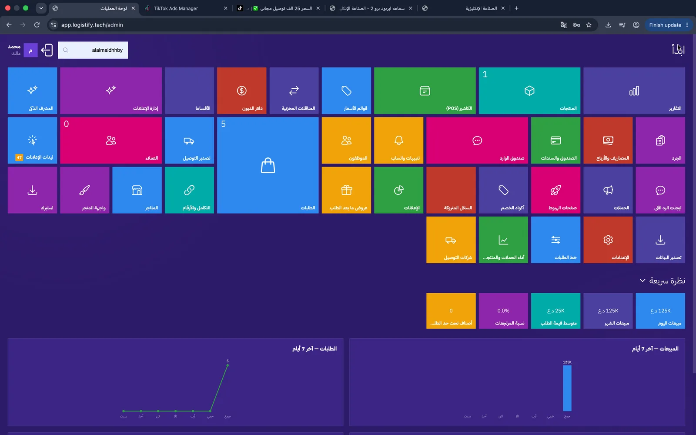This screenshot has height=435, width=696.
Task: Open دفتر الديون dollar coin tile
Action: (241, 90)
